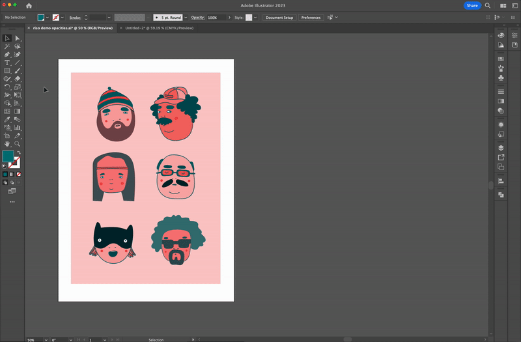Select the Curvature tool
Image resolution: width=521 pixels, height=342 pixels.
[18, 55]
